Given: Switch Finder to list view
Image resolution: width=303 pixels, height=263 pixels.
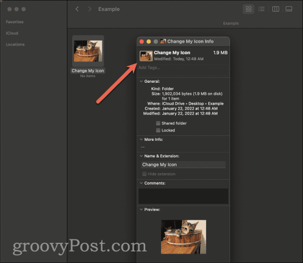Looking at the screenshot, I should [261, 9].
